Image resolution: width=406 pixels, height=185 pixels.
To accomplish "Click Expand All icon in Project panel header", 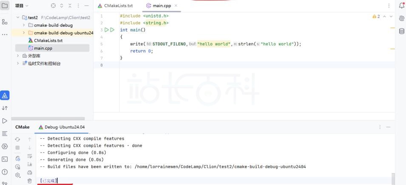I will 62,6.
